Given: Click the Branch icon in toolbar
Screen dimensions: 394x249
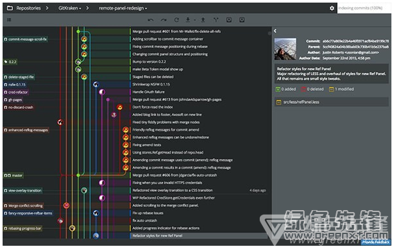Looking at the screenshot, I should point(216,19).
